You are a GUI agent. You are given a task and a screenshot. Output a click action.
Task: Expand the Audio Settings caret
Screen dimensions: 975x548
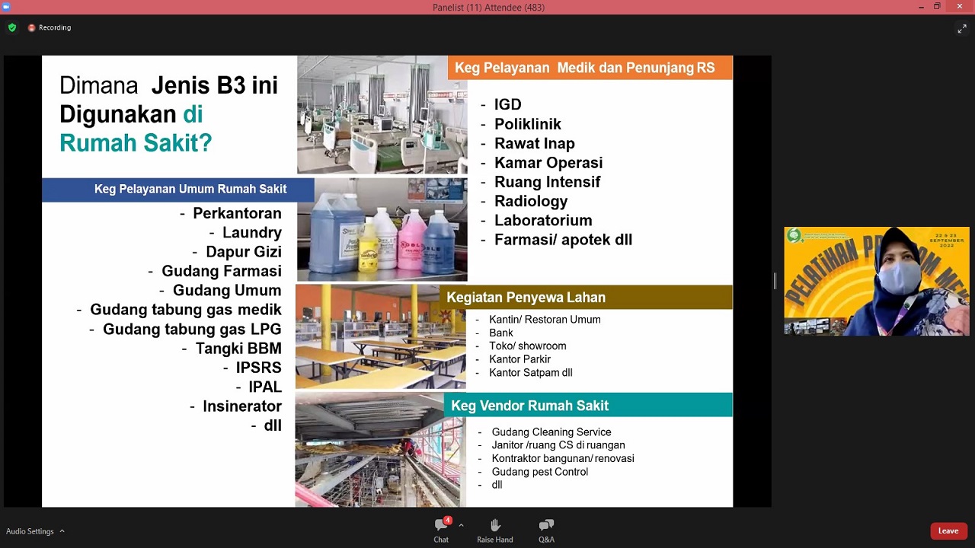click(62, 531)
